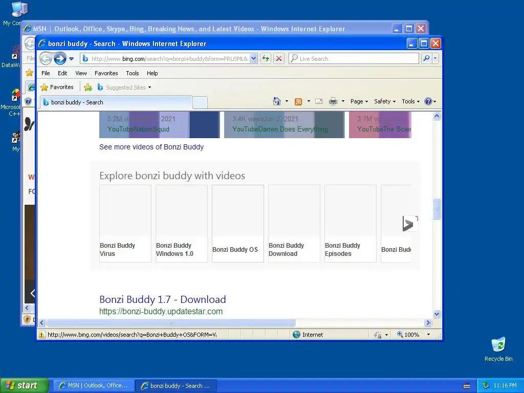Click the bonzi-buddy.updatestar.com URL text
This screenshot has height=393, width=524.
161,312
